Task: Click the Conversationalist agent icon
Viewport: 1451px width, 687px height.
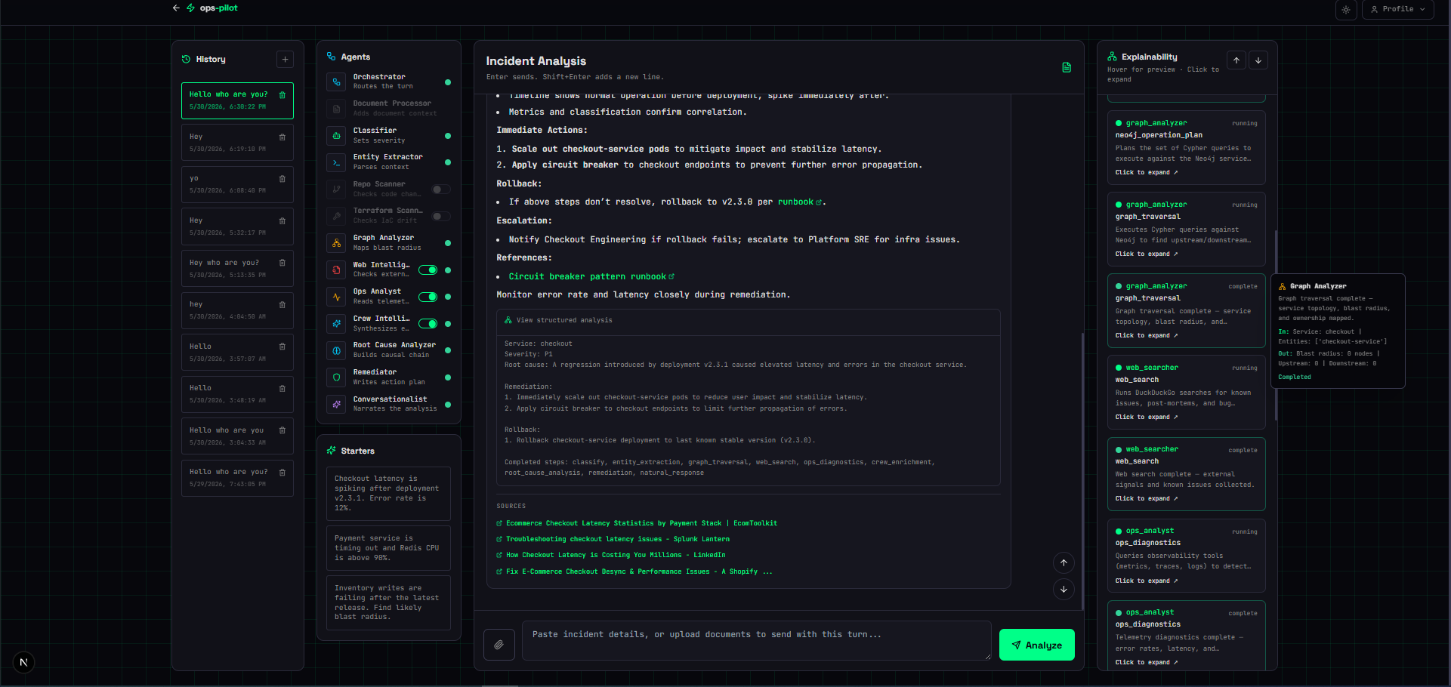Action: [x=336, y=404]
